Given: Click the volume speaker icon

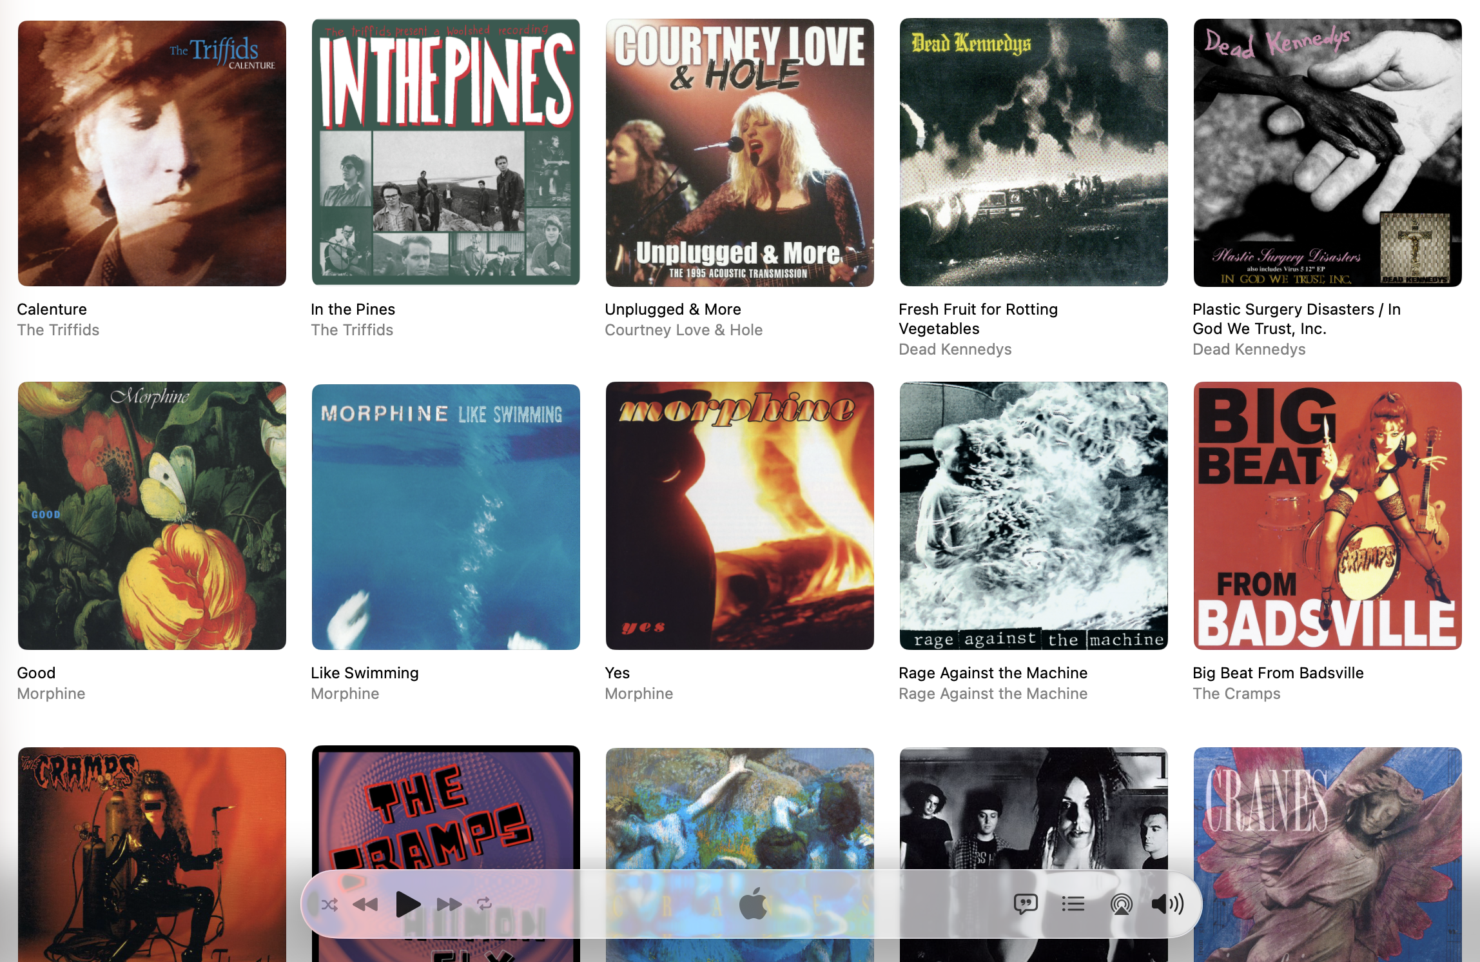Looking at the screenshot, I should pos(1167,904).
